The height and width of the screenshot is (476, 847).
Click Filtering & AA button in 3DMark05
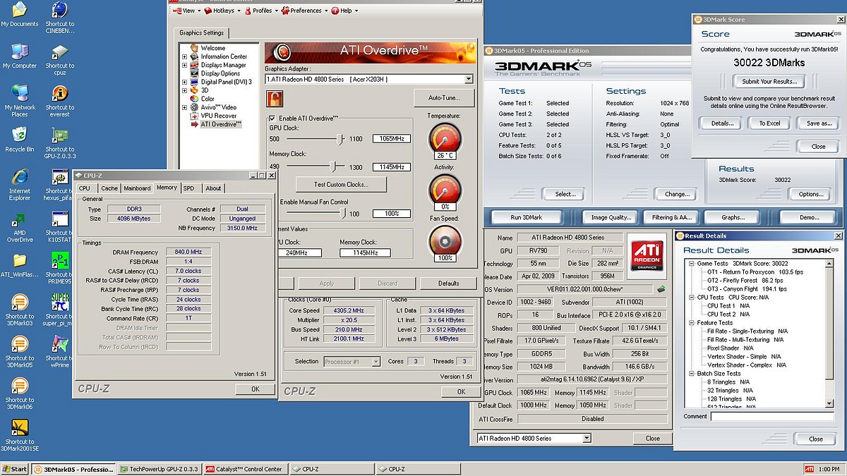tap(672, 217)
